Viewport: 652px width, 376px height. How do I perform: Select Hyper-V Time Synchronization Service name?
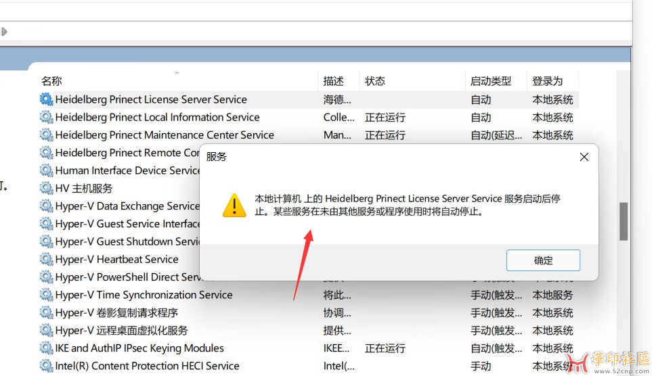click(x=144, y=295)
